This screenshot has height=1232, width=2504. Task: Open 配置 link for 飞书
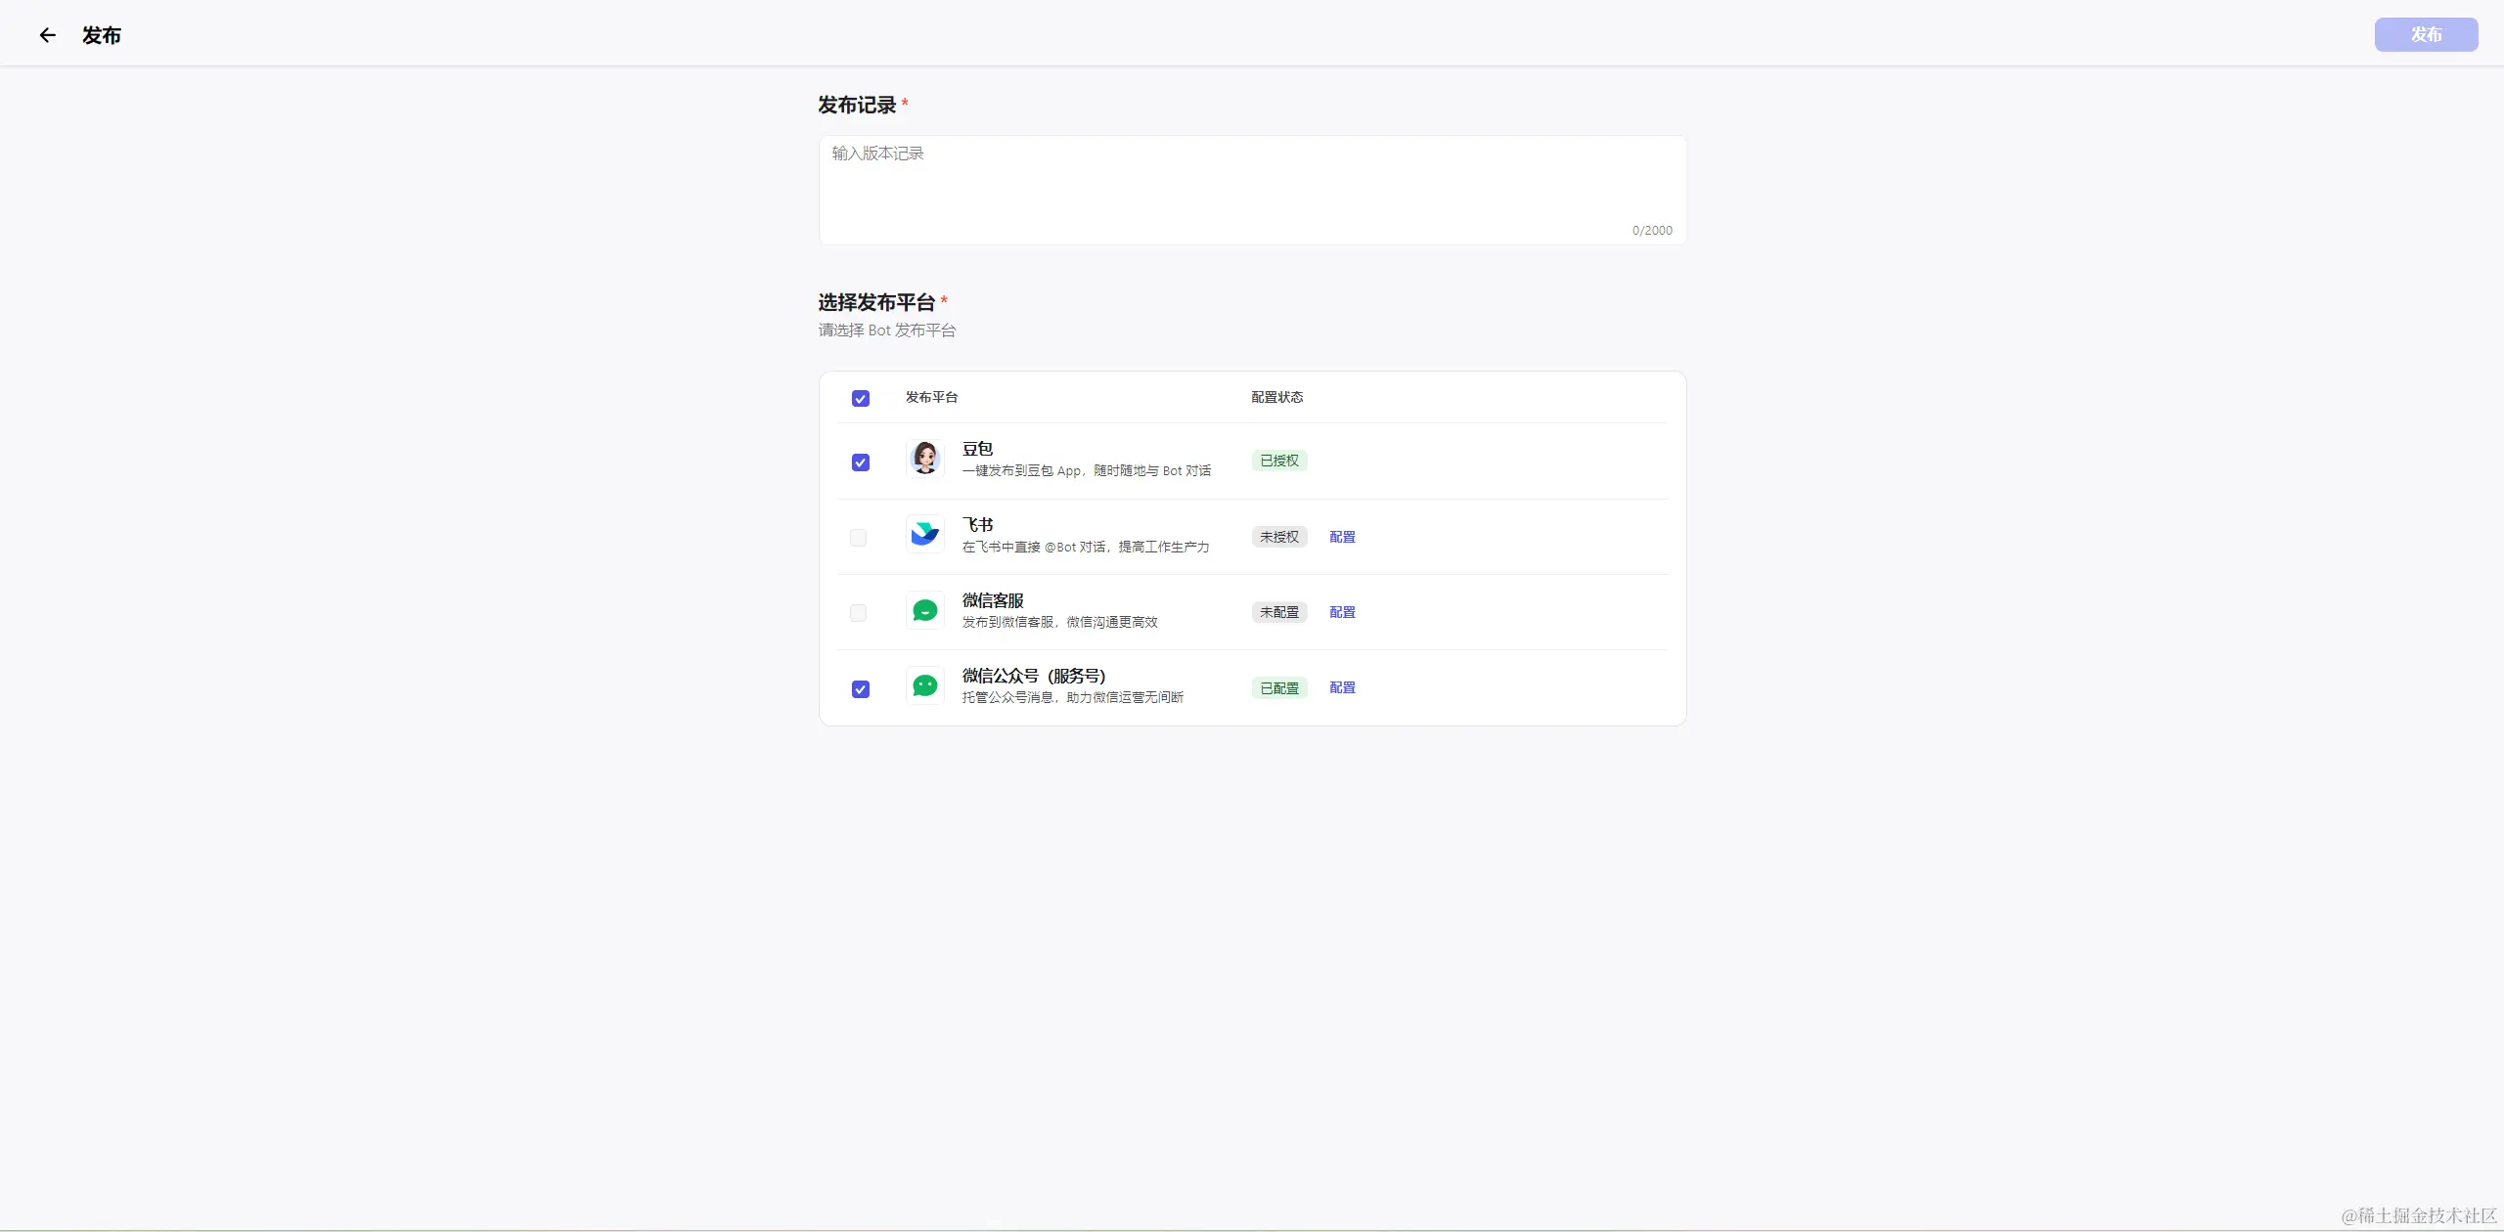tap(1342, 537)
